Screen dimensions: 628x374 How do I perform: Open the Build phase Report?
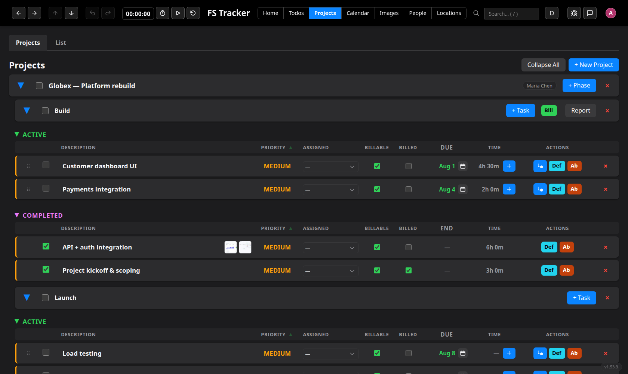[x=581, y=110]
